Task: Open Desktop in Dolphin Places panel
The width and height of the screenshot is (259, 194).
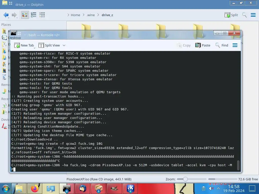Action: (x=4, y=37)
